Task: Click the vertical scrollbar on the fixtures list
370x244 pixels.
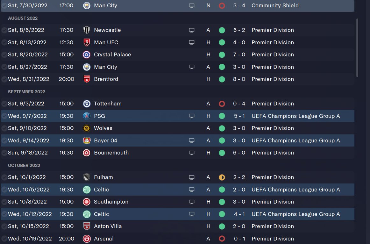Action: click(x=357, y=48)
